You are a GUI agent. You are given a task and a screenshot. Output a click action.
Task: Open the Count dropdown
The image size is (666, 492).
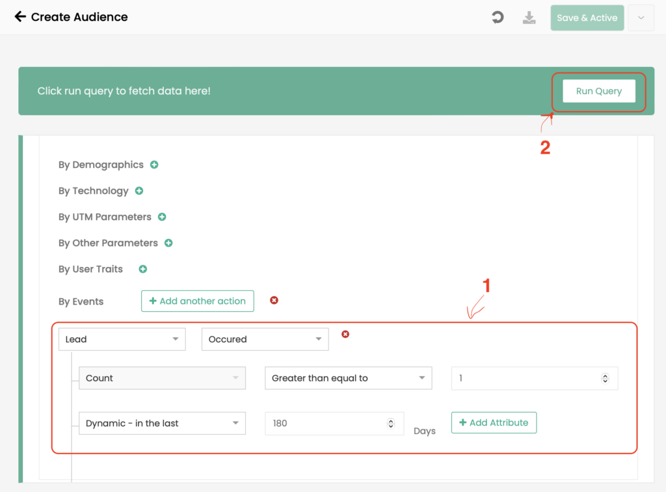point(162,378)
